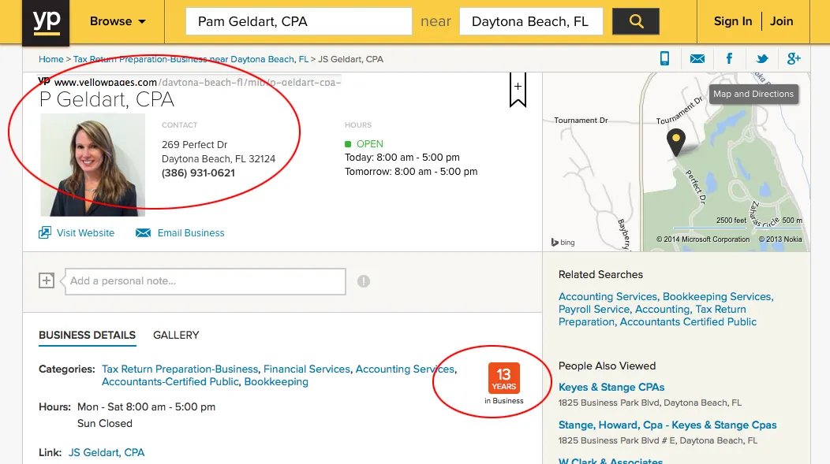Share listing via email envelope icon
830x464 pixels.
coord(697,58)
